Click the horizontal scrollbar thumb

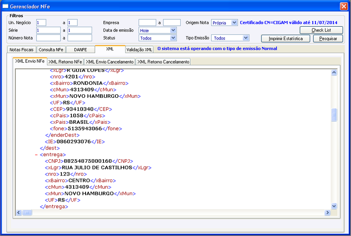coord(27,212)
